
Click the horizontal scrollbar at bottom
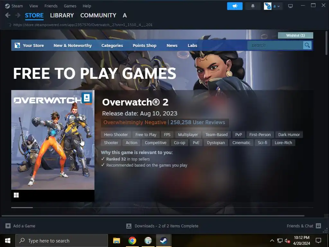153,216
